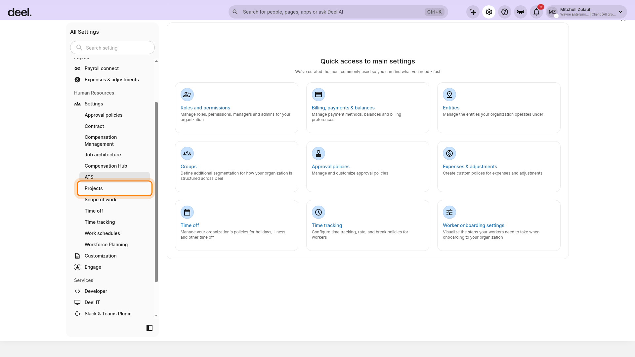This screenshot has width=635, height=357.
Task: Open Billing, payments & balances link
Action: 343,108
